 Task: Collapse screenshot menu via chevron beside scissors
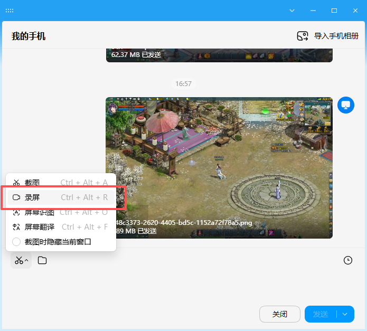(27, 261)
